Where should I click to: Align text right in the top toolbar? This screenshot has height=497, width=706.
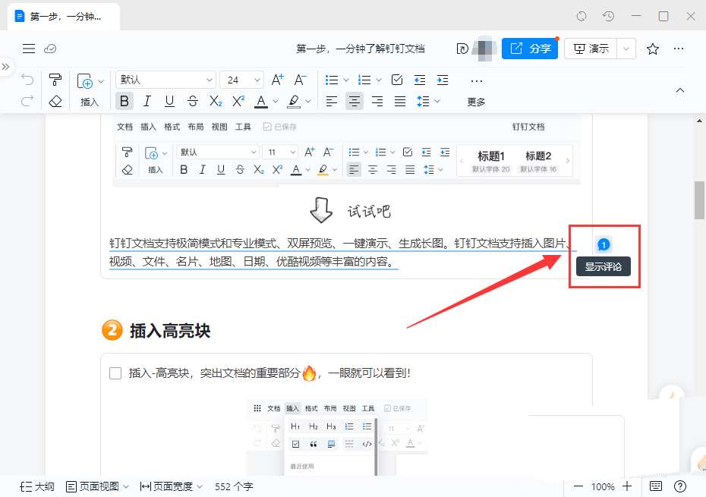[x=377, y=101]
